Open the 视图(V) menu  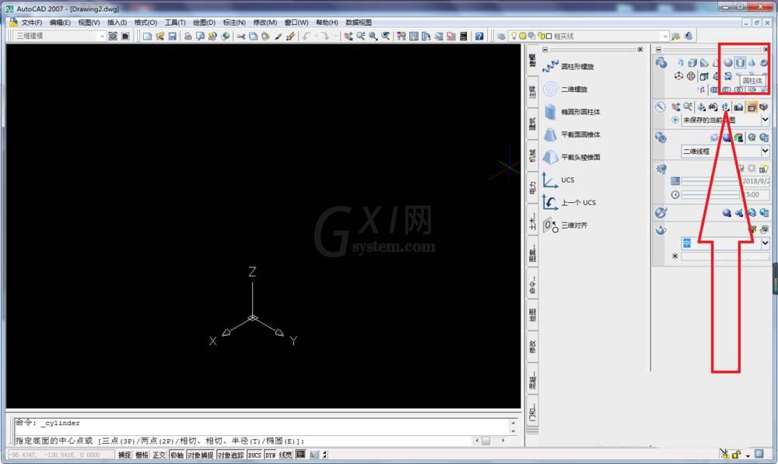(89, 23)
